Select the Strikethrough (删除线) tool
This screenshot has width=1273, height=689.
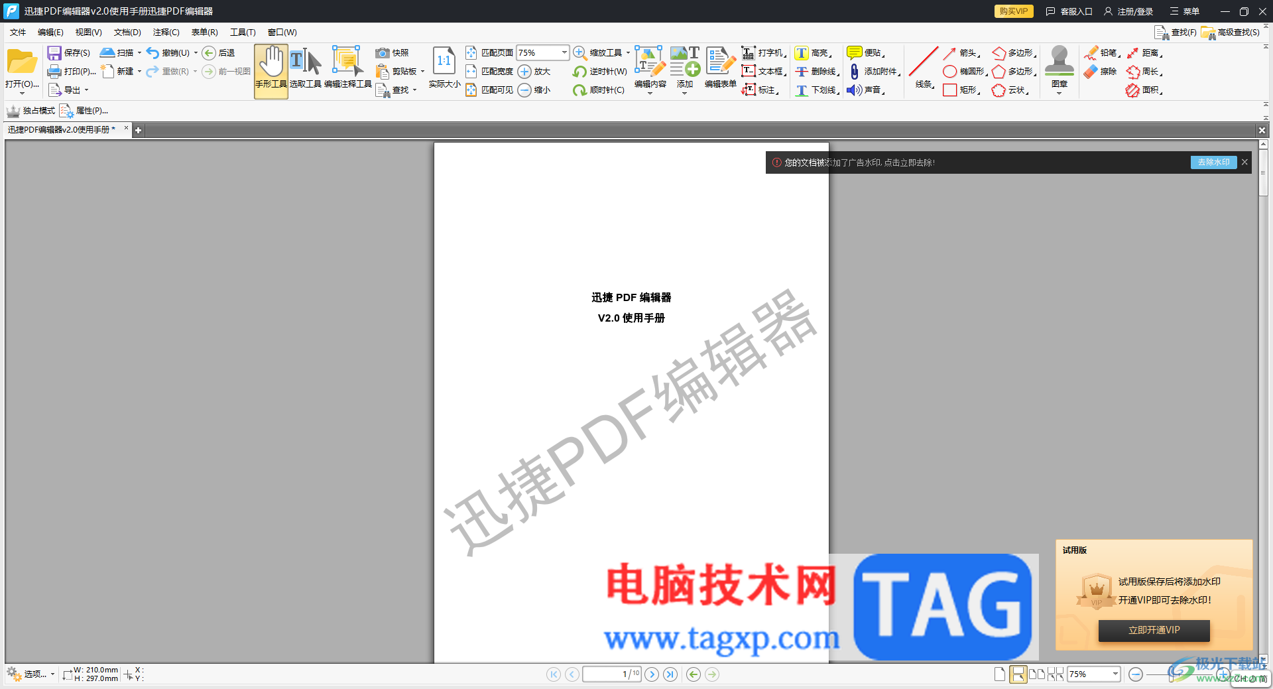pos(818,72)
